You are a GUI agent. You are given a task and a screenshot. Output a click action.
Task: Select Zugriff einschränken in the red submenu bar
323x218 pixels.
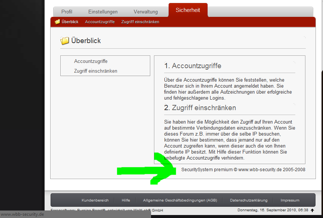pyautogui.click(x=140, y=22)
